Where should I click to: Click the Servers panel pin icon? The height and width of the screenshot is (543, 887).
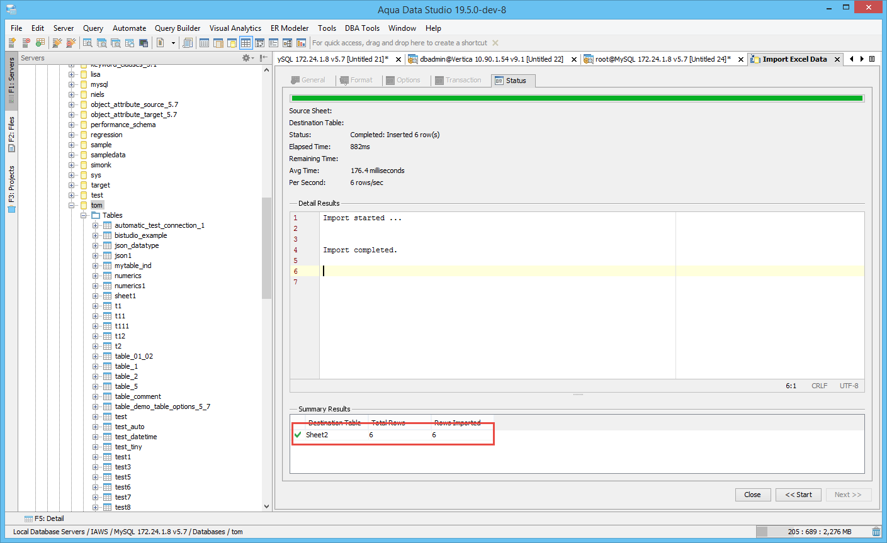point(264,58)
